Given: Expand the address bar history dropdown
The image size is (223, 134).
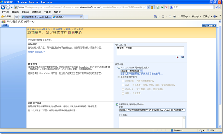Looking at the screenshot, I should coord(148,7).
